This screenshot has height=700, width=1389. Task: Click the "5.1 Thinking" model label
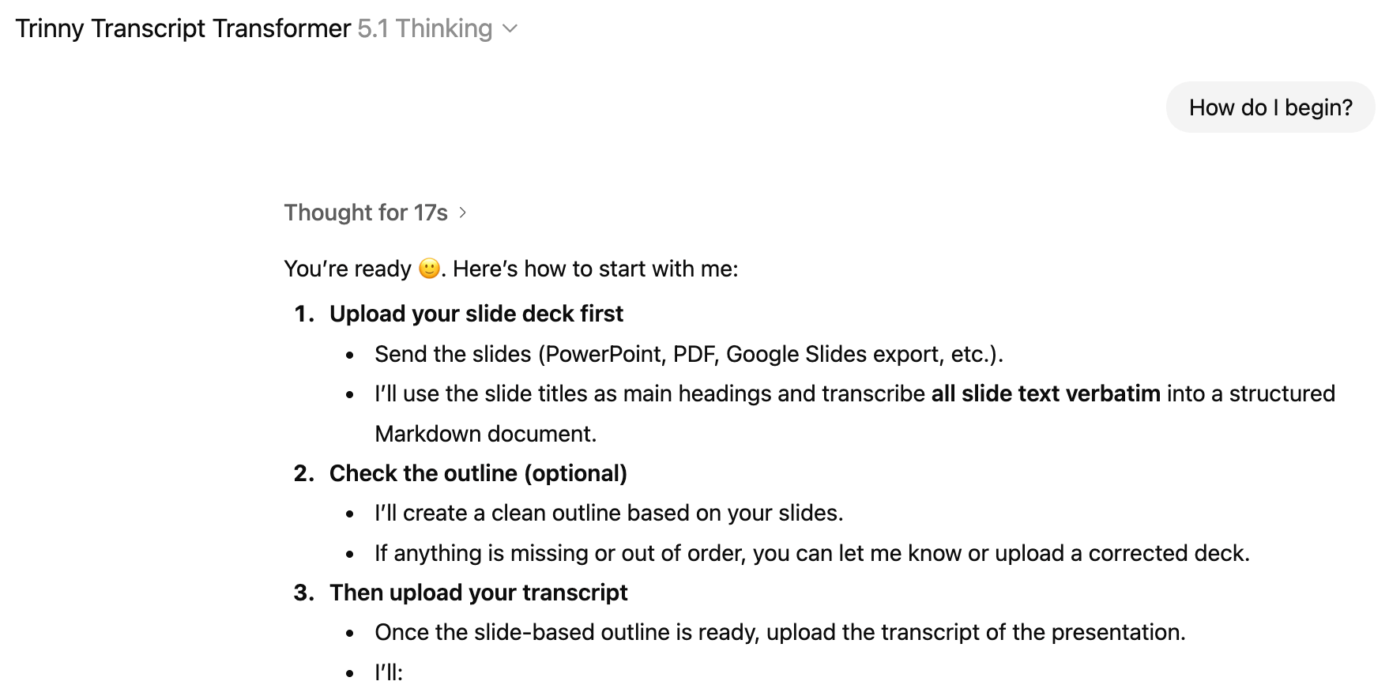click(424, 29)
